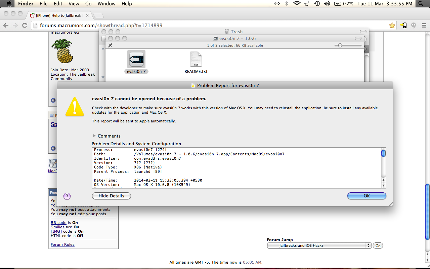The width and height of the screenshot is (430, 269).
Task: Click the scroll down arrow in details
Action: (x=383, y=186)
